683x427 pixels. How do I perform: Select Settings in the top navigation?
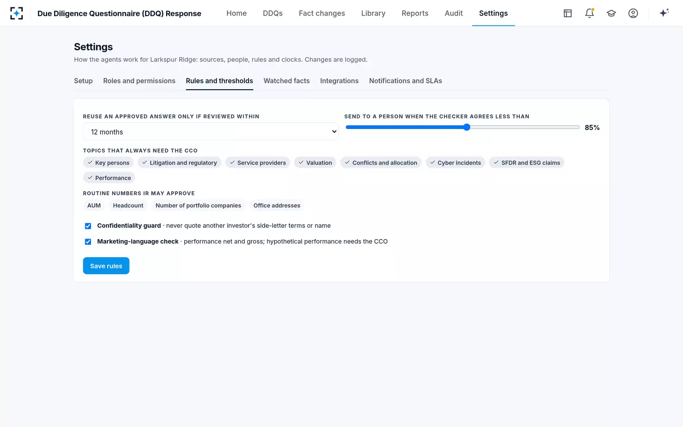point(493,13)
